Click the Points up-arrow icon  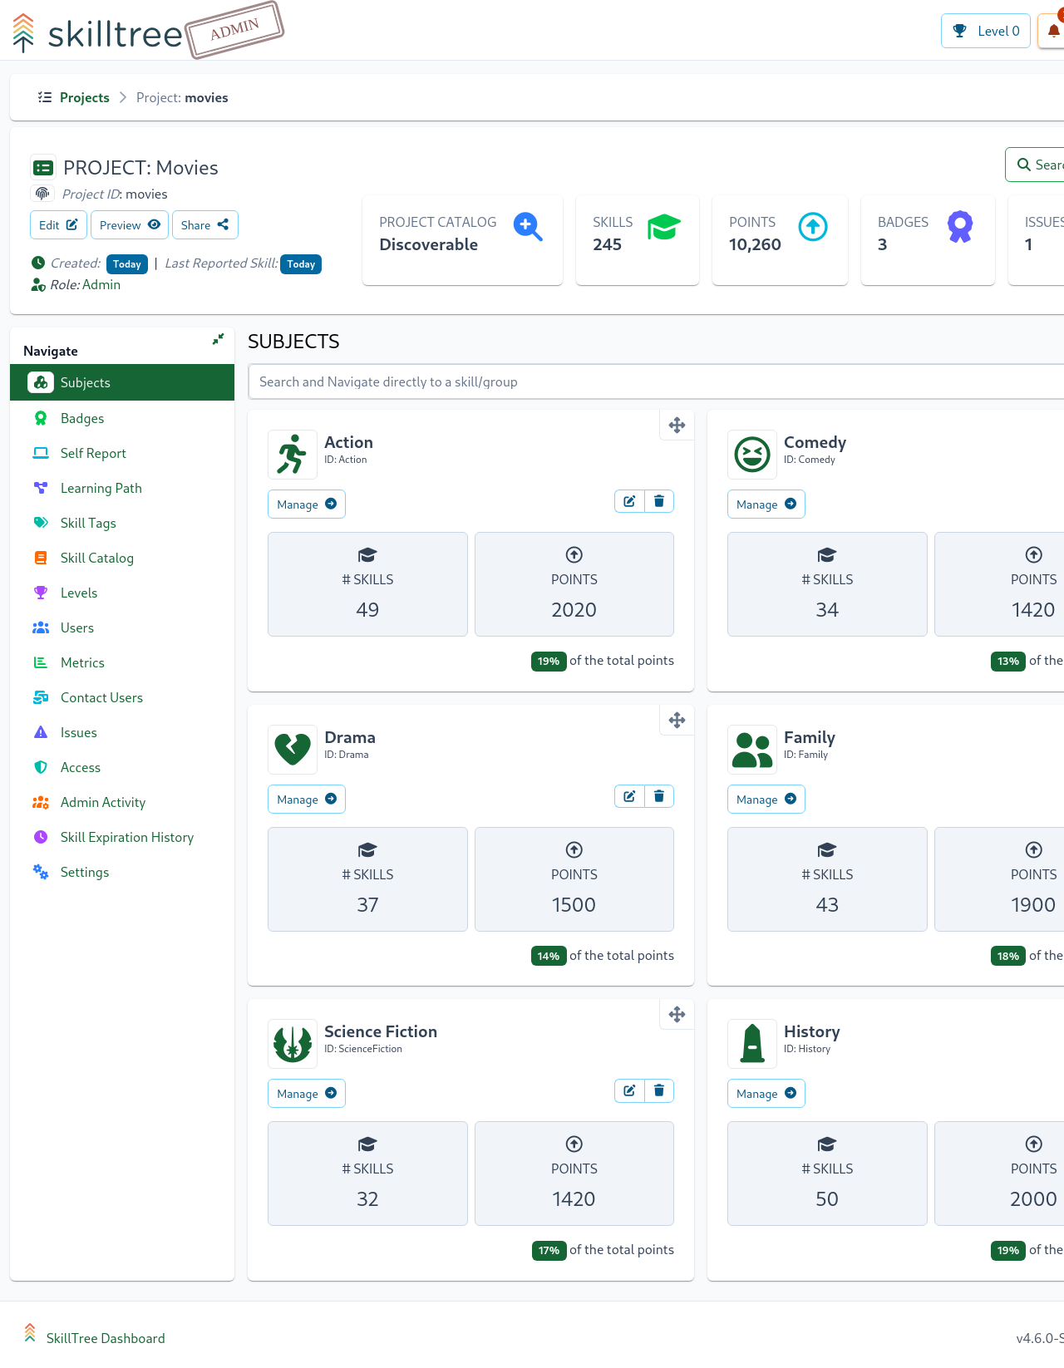(813, 226)
